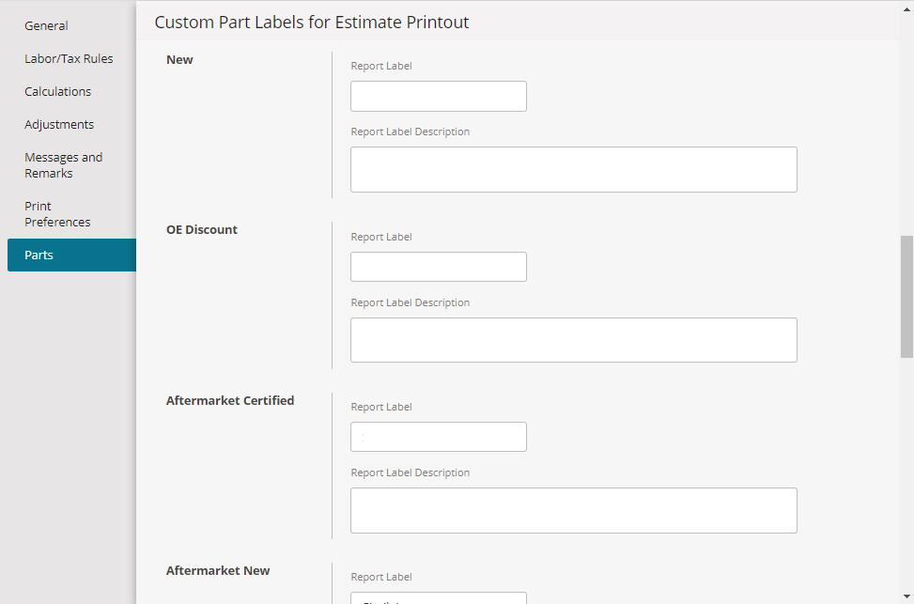Click the 'OE Discount' part type label
The height and width of the screenshot is (604, 914).
click(202, 230)
